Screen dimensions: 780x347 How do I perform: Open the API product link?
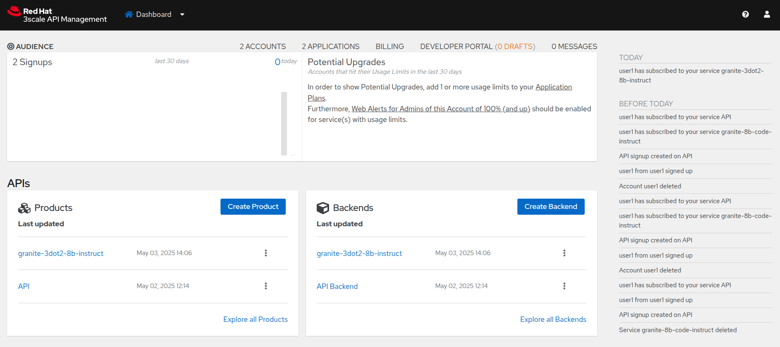click(x=24, y=286)
